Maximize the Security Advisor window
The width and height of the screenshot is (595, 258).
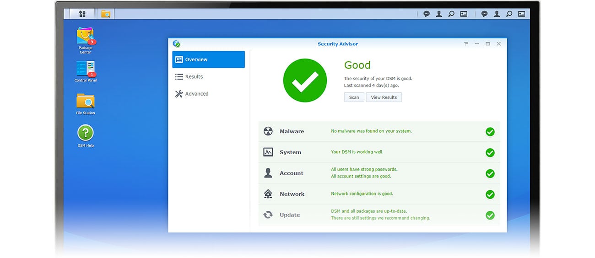click(488, 44)
